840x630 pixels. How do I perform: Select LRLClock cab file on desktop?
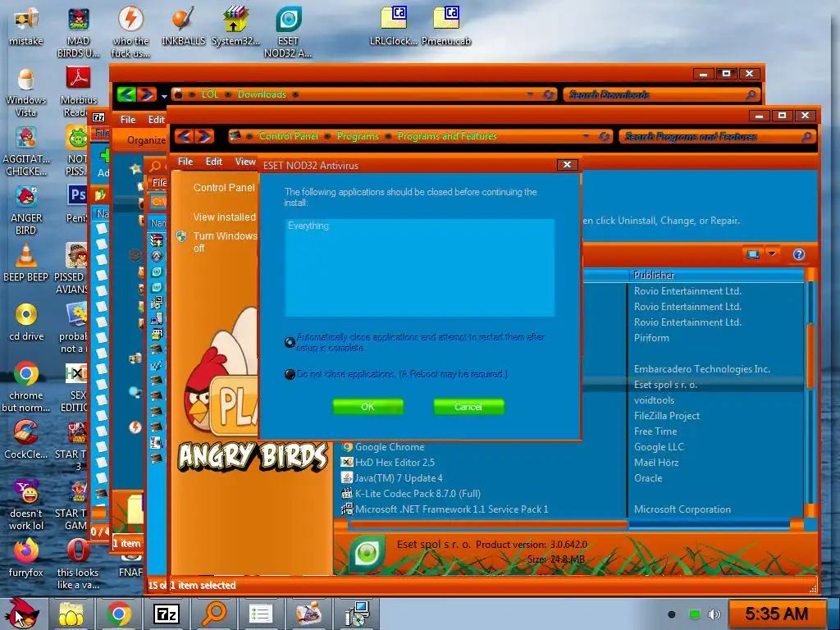coord(393,25)
